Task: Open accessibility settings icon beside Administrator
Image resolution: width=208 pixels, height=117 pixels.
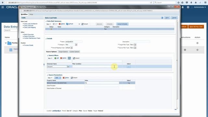Action: (188, 7)
